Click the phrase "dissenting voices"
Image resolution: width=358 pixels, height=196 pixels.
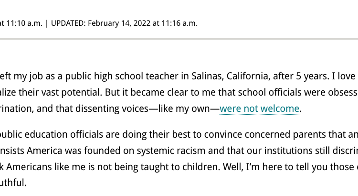(112, 109)
